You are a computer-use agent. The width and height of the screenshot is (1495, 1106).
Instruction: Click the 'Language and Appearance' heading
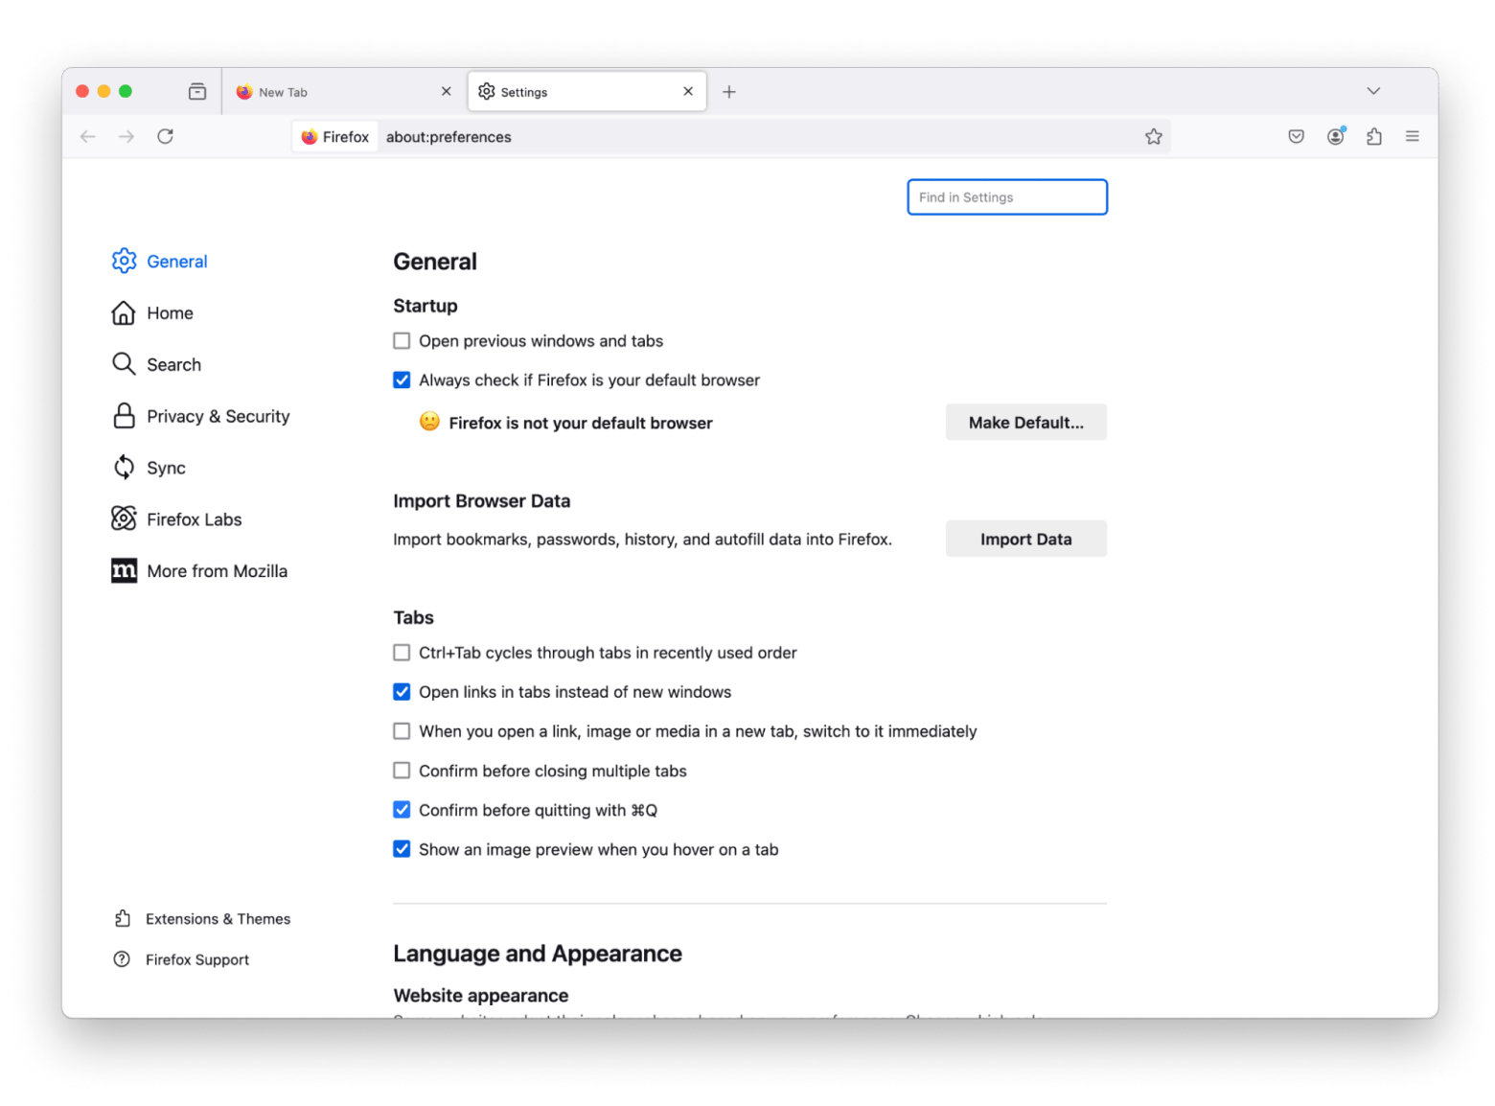(538, 954)
